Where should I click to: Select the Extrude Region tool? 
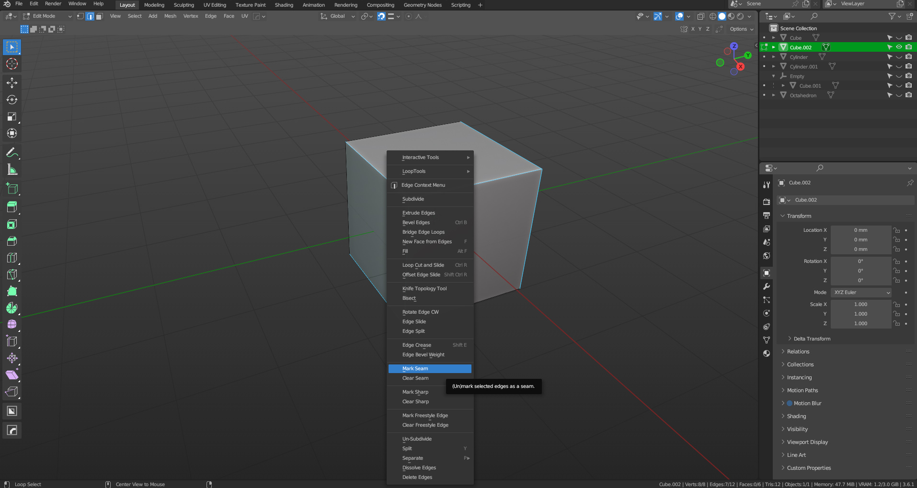click(x=12, y=206)
